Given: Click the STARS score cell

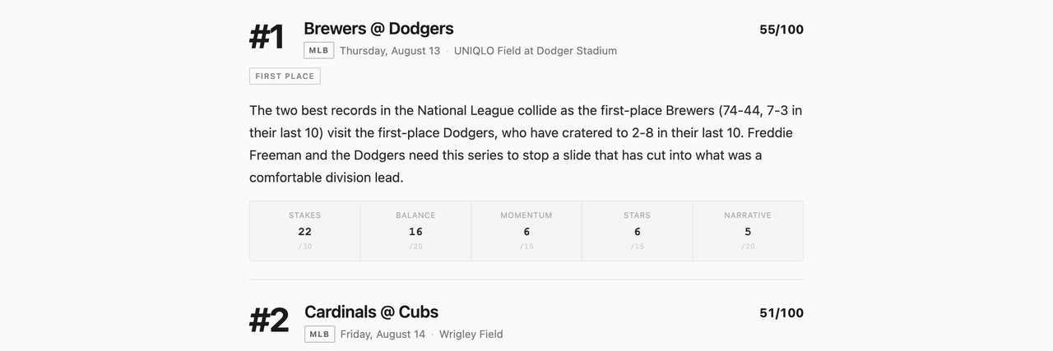Looking at the screenshot, I should click(638, 231).
